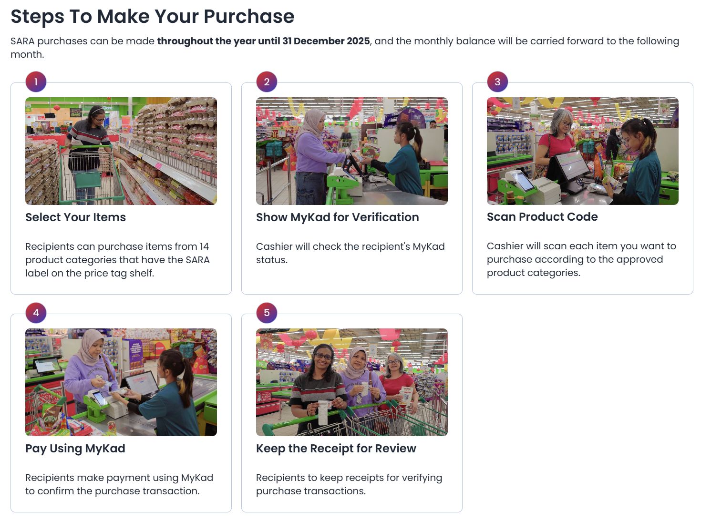
Task: Click the step 1 number badge
Action: (x=36, y=82)
